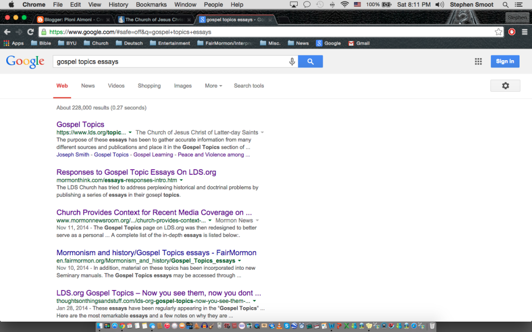Click the blue search magnifier button
The width and height of the screenshot is (532, 332).
(x=311, y=61)
